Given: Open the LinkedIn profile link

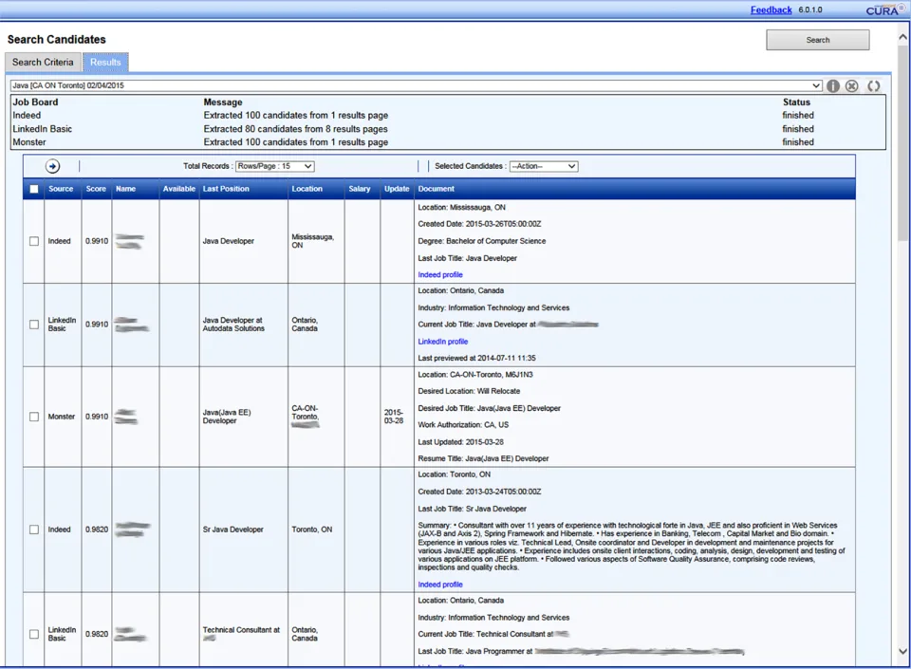Looking at the screenshot, I should pos(443,342).
